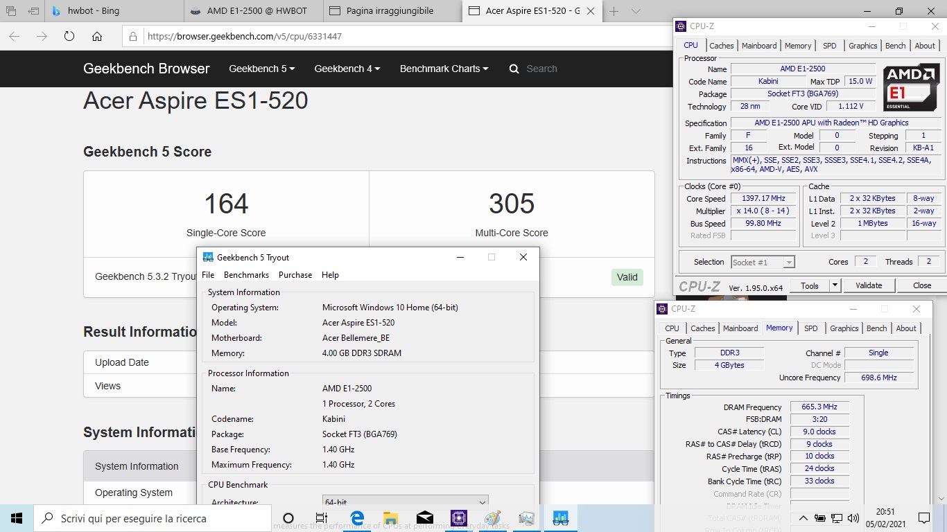
Task: Open Benchmarks menu in Geekbench 5 Tryout
Action: click(x=246, y=275)
